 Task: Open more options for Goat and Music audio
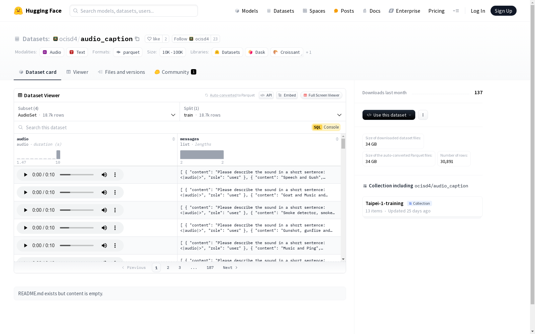click(x=115, y=192)
